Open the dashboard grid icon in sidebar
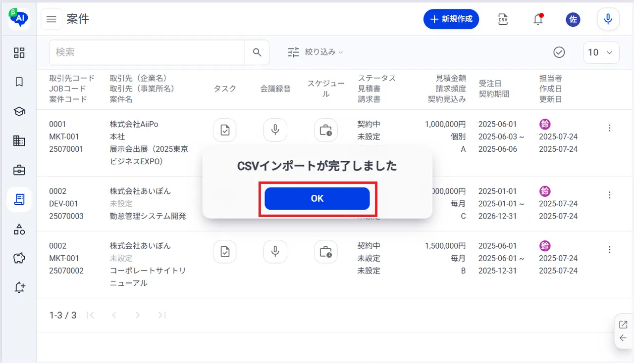This screenshot has height=363, width=634. (19, 53)
